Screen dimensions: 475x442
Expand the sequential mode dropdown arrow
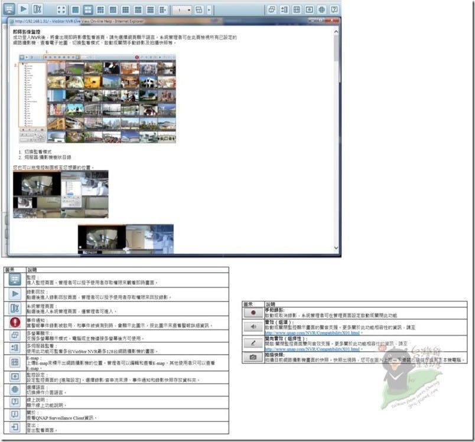(209, 10)
